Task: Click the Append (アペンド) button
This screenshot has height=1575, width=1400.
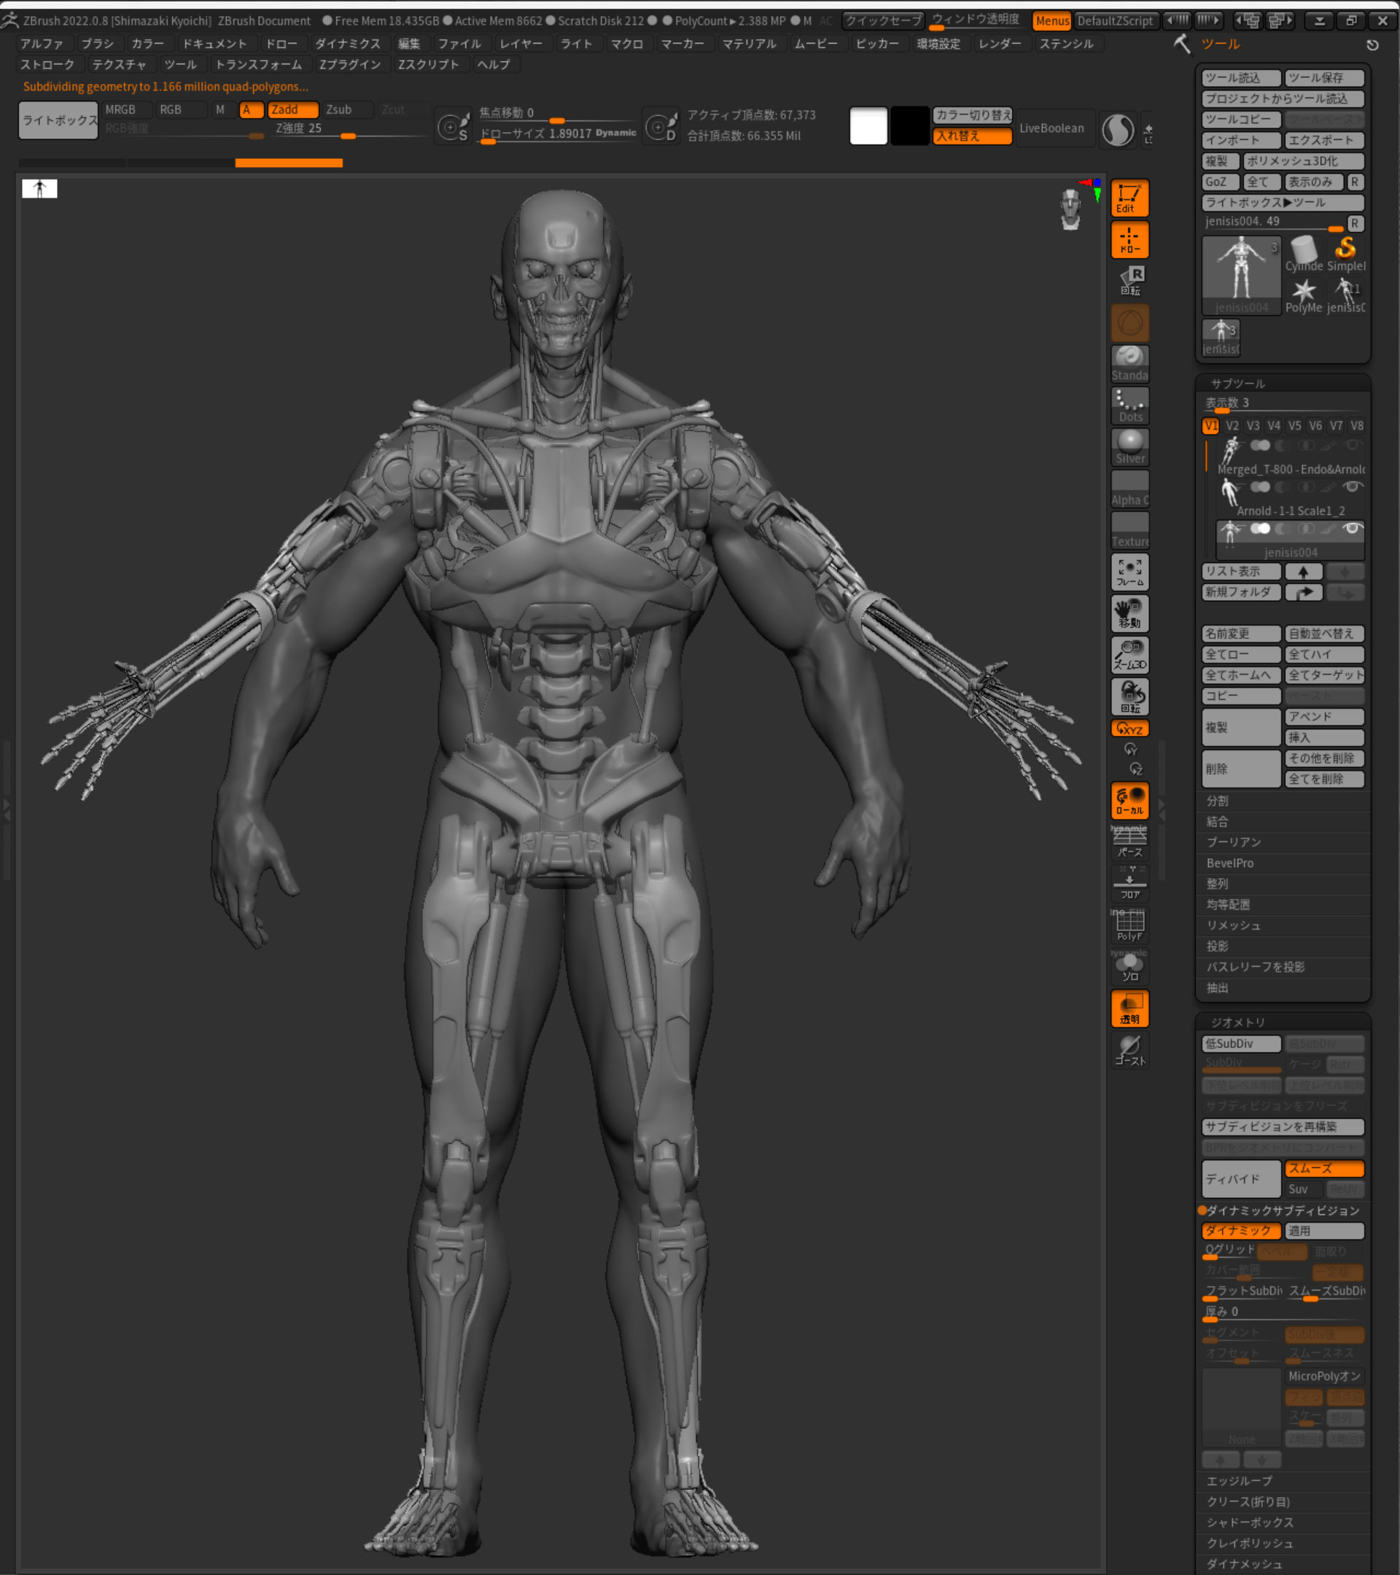Action: click(1324, 717)
